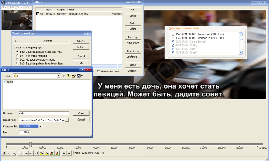Go to previous keyframe
269x161 pixels.
[x=41, y=153]
